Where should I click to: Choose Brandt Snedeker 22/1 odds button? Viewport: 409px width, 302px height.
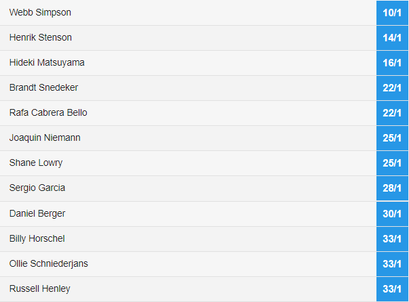coord(392,88)
